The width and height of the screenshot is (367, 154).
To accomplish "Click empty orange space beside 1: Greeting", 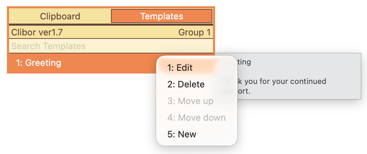I will point(108,63).
